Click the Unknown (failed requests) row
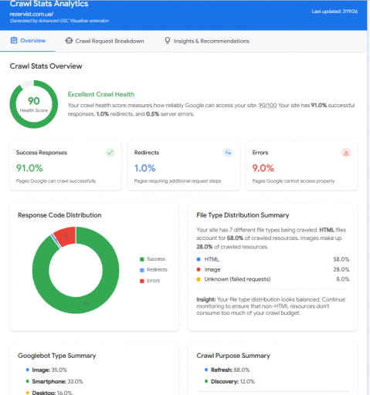370x395 pixels. (x=273, y=279)
